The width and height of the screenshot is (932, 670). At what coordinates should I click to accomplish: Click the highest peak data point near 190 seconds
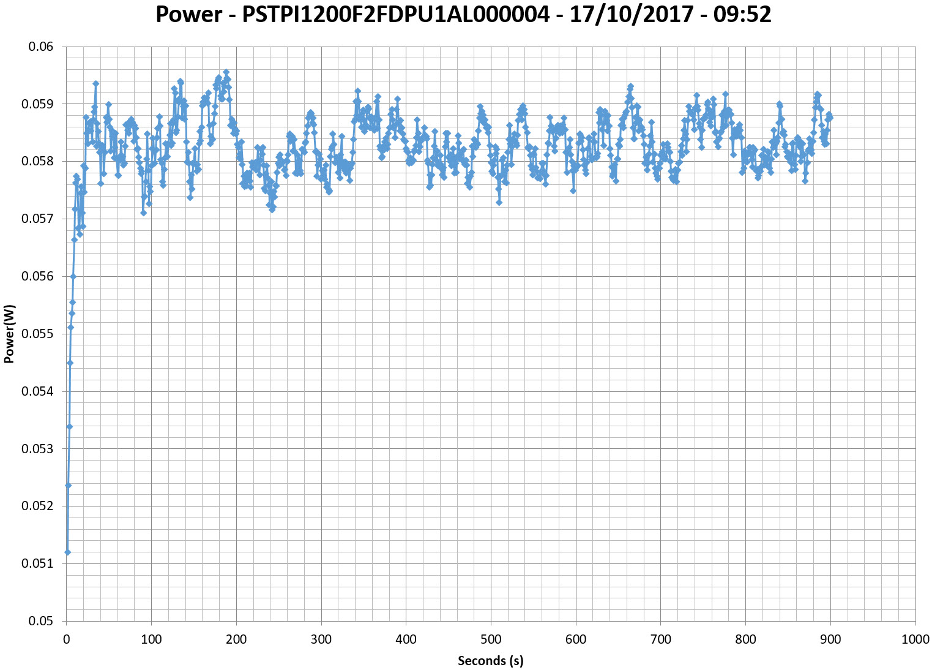coord(226,72)
